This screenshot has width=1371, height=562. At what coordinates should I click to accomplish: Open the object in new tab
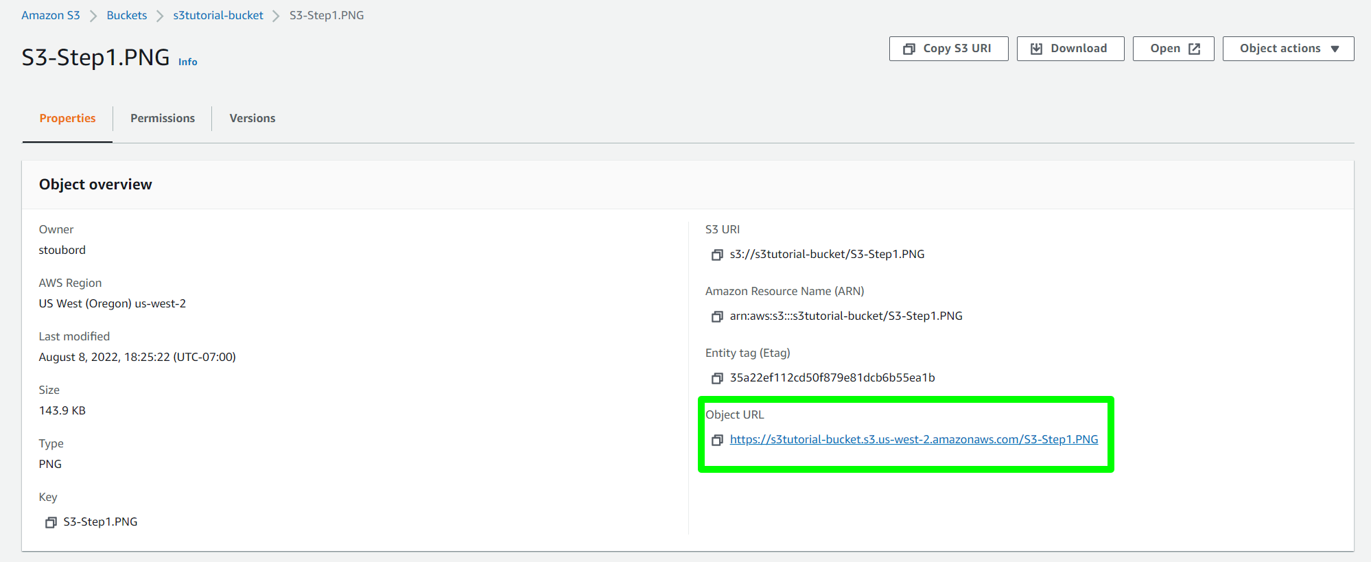pos(1173,49)
